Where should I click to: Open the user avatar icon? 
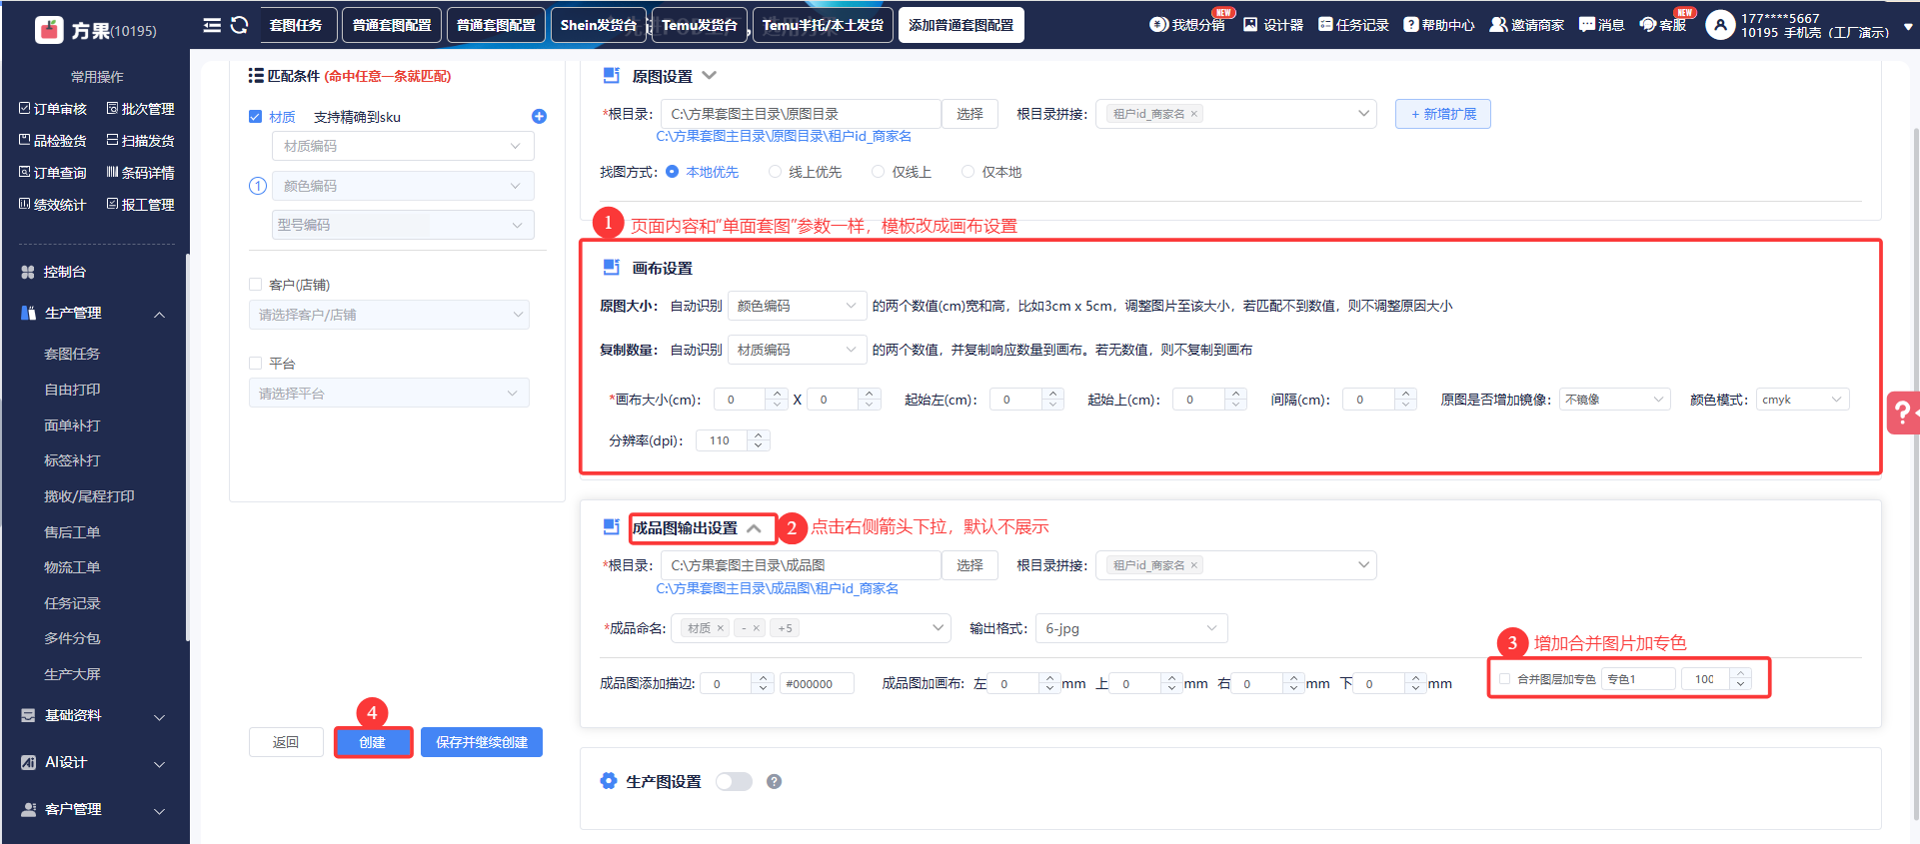click(x=1720, y=25)
